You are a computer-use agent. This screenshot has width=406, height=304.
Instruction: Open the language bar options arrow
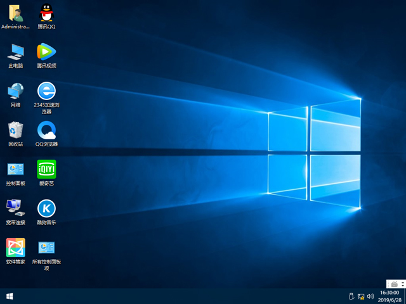[x=403, y=284]
